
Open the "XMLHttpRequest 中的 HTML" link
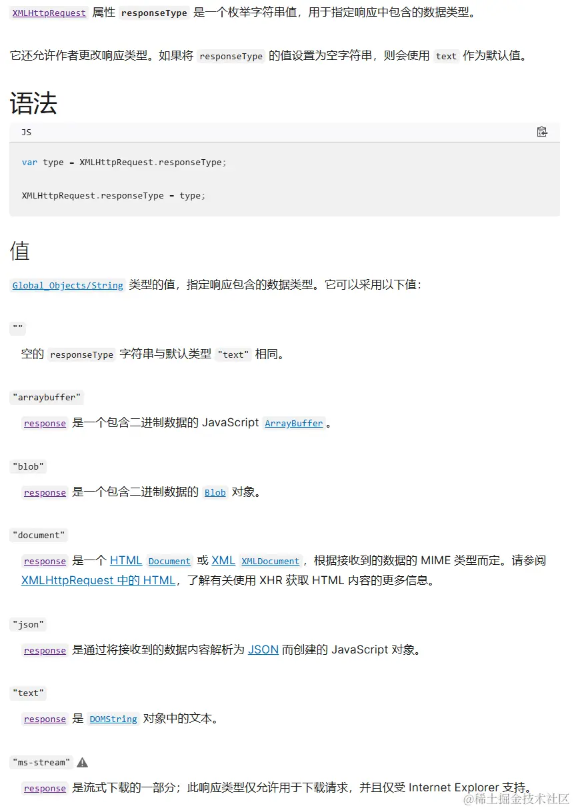(x=98, y=580)
